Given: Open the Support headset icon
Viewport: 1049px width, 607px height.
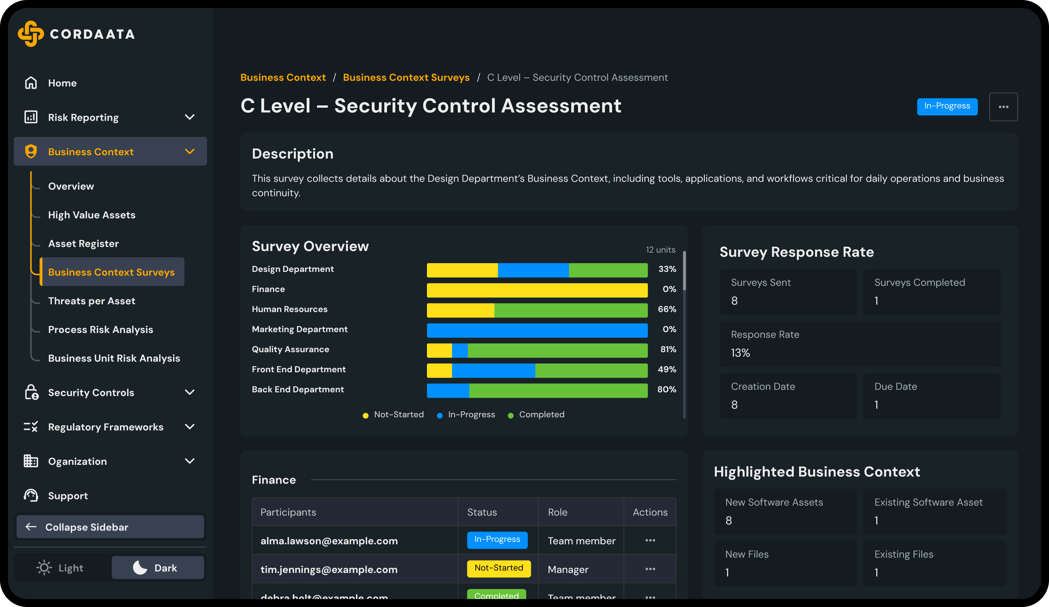Looking at the screenshot, I should coord(30,495).
